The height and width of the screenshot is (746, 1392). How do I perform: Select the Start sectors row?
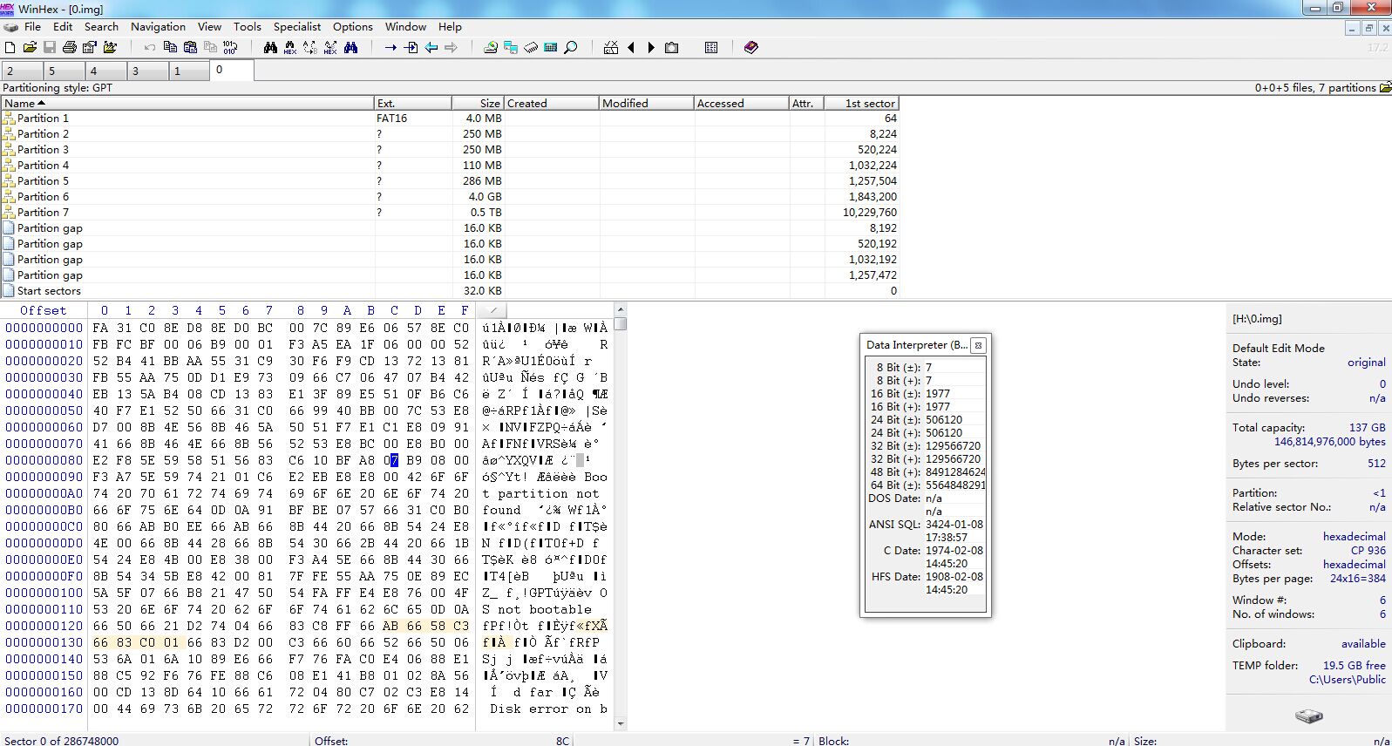click(x=449, y=291)
